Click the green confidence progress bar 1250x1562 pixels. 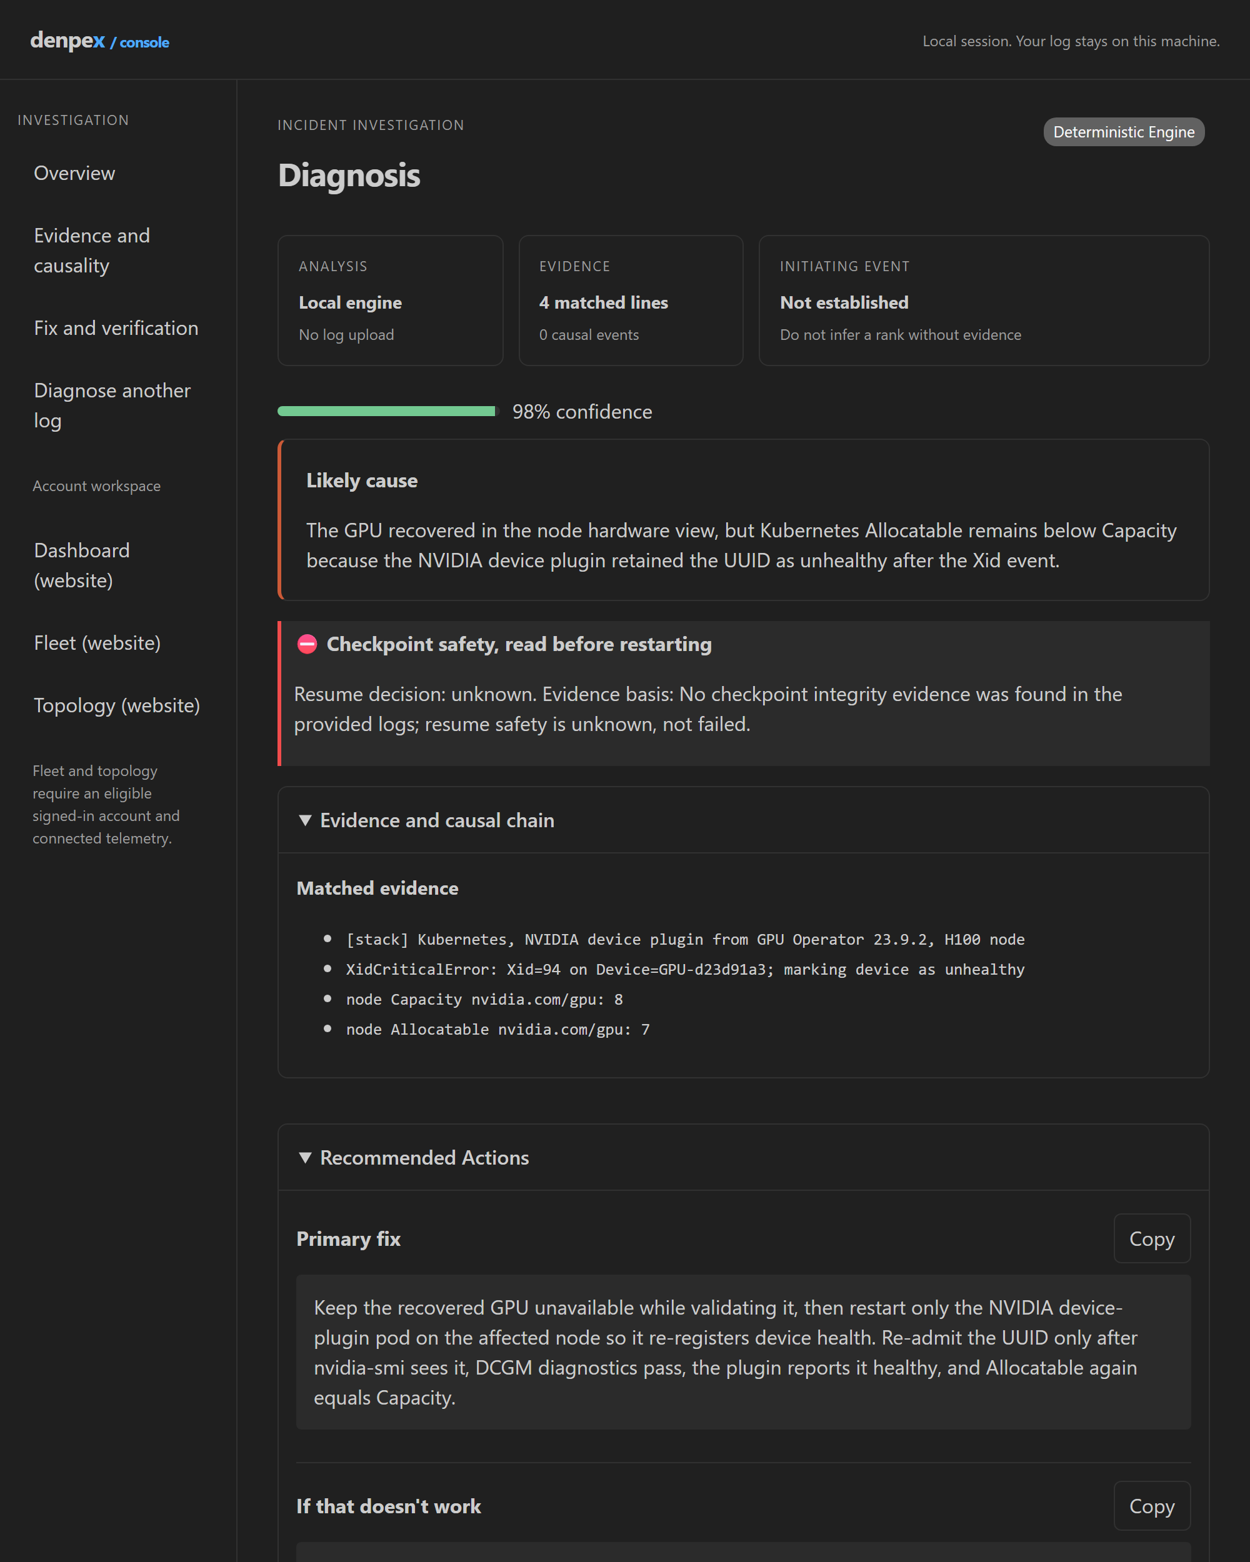coord(387,412)
